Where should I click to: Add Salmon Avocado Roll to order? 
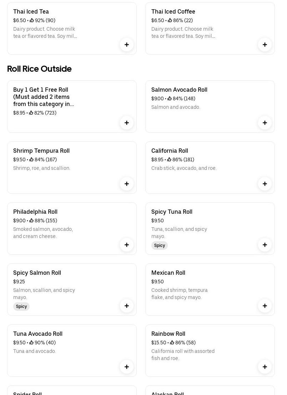(265, 123)
